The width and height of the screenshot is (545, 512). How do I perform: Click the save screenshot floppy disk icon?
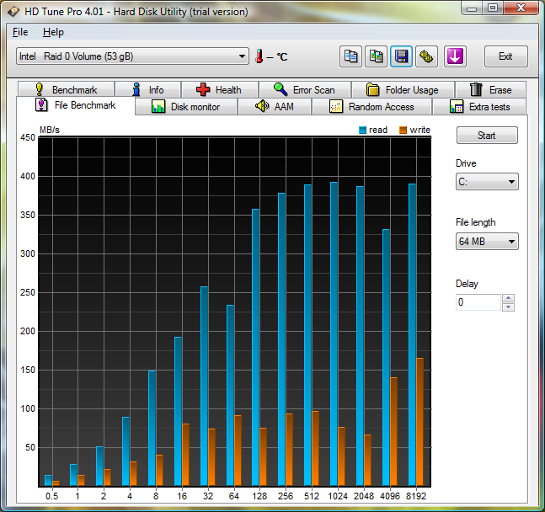click(x=401, y=56)
